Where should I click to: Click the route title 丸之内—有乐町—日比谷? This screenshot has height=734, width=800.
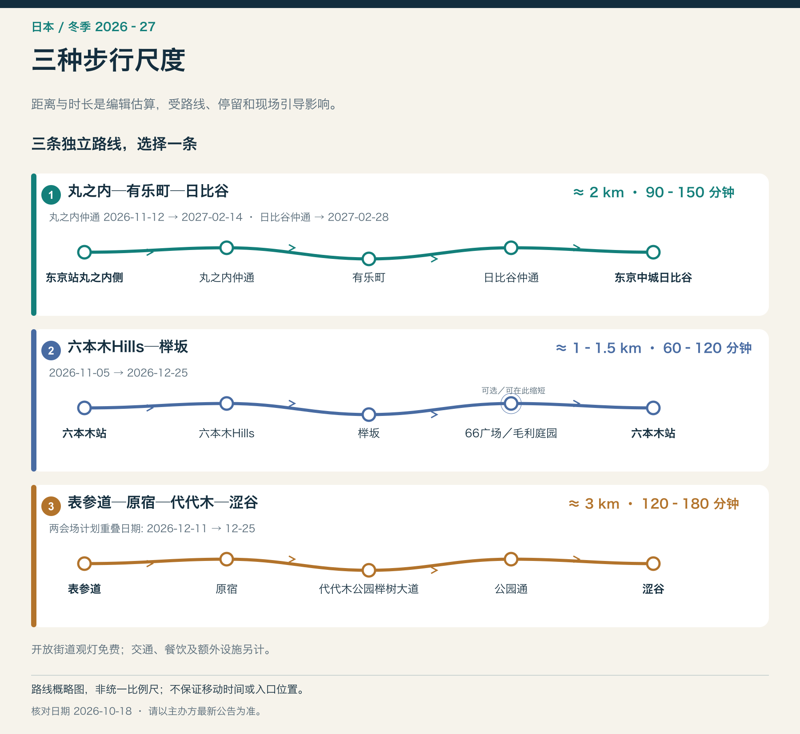click(148, 191)
